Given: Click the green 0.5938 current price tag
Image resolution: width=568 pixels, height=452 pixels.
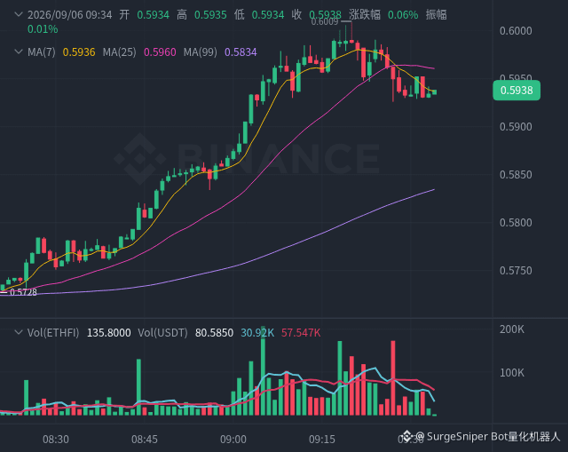Looking at the screenshot, I should (x=517, y=91).
